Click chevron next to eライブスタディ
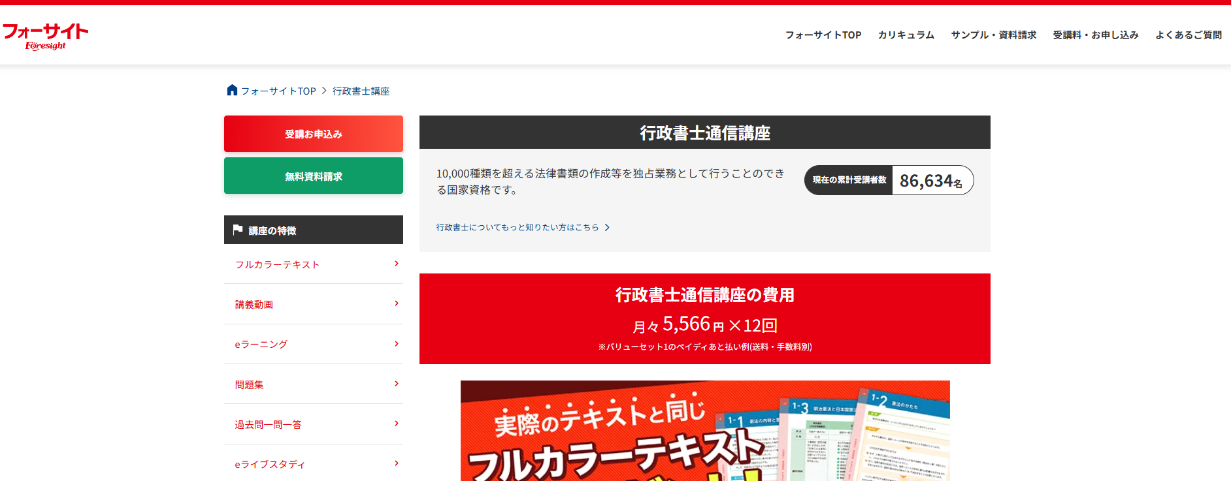Image resolution: width=1231 pixels, height=481 pixels. [x=397, y=463]
